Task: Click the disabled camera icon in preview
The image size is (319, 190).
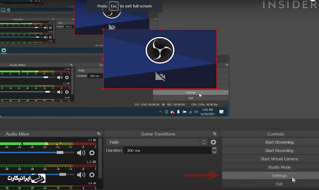Action: click(160, 77)
